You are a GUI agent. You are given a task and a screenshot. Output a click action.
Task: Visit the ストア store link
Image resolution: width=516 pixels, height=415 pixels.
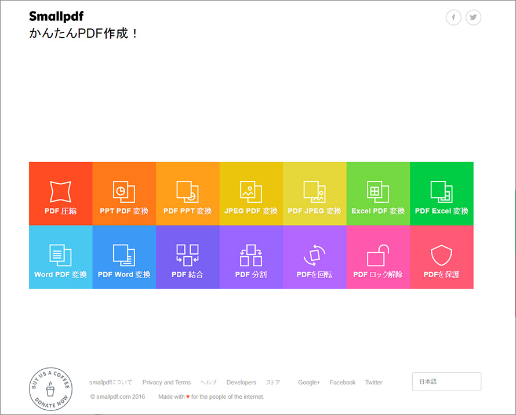click(x=273, y=383)
